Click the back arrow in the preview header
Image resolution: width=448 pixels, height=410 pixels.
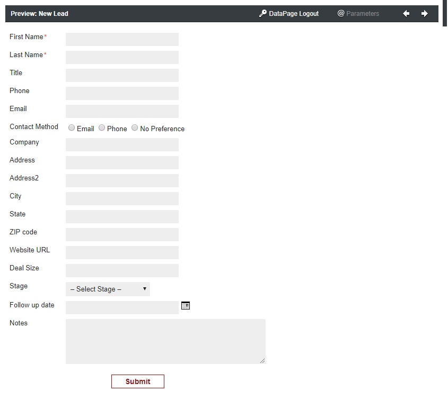pyautogui.click(x=406, y=14)
